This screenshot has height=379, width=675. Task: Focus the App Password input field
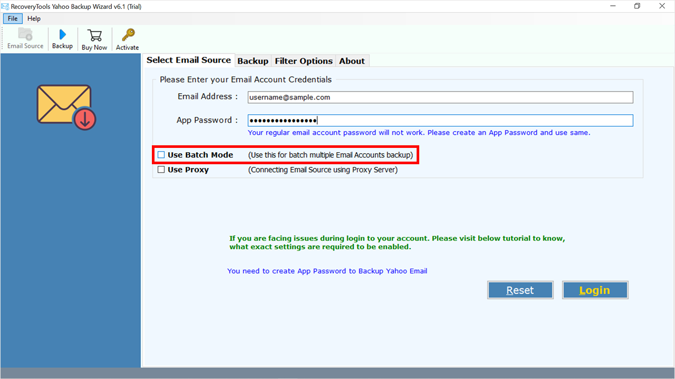(x=440, y=121)
